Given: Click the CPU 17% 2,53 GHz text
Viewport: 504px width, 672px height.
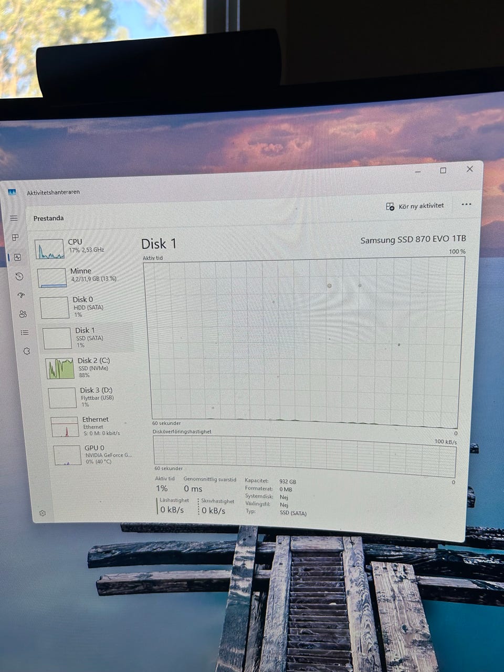Looking at the screenshot, I should click(x=87, y=250).
